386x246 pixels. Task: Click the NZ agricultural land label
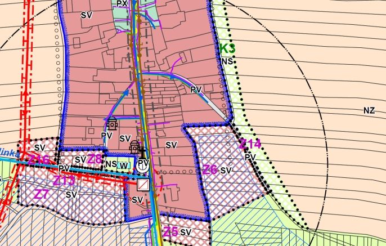(x=369, y=110)
